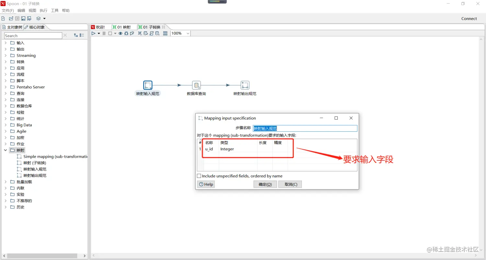Clear the Search field with X
The image size is (486, 260).
tap(65, 35)
